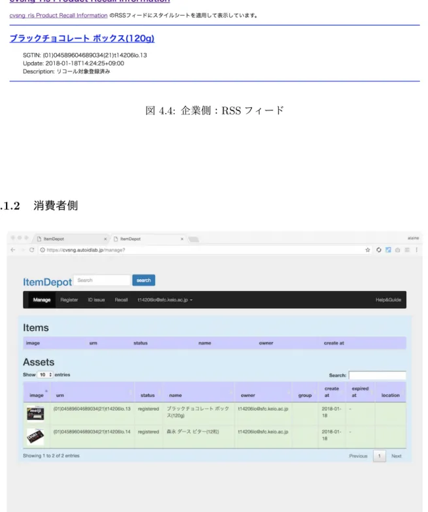Sort Assets table by expired at column
The height and width of the screenshot is (512, 428).
(x=360, y=392)
